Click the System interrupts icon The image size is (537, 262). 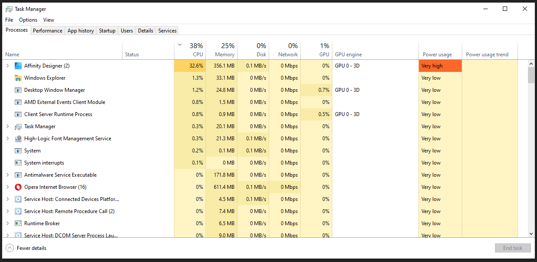pyautogui.click(x=18, y=163)
